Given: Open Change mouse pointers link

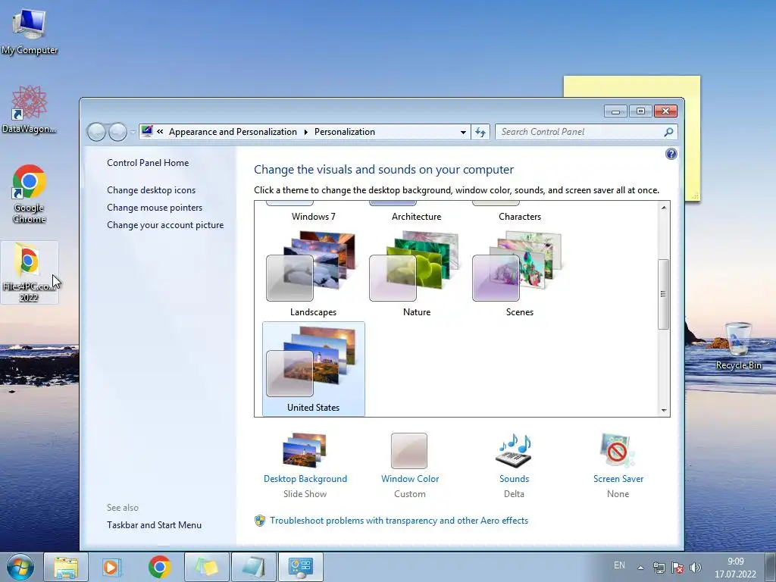Looking at the screenshot, I should [x=155, y=208].
